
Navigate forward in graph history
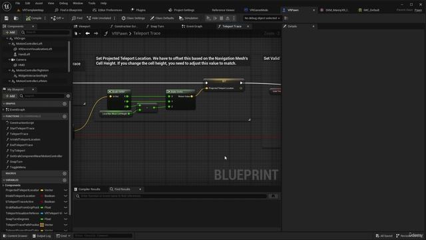(x=96, y=33)
